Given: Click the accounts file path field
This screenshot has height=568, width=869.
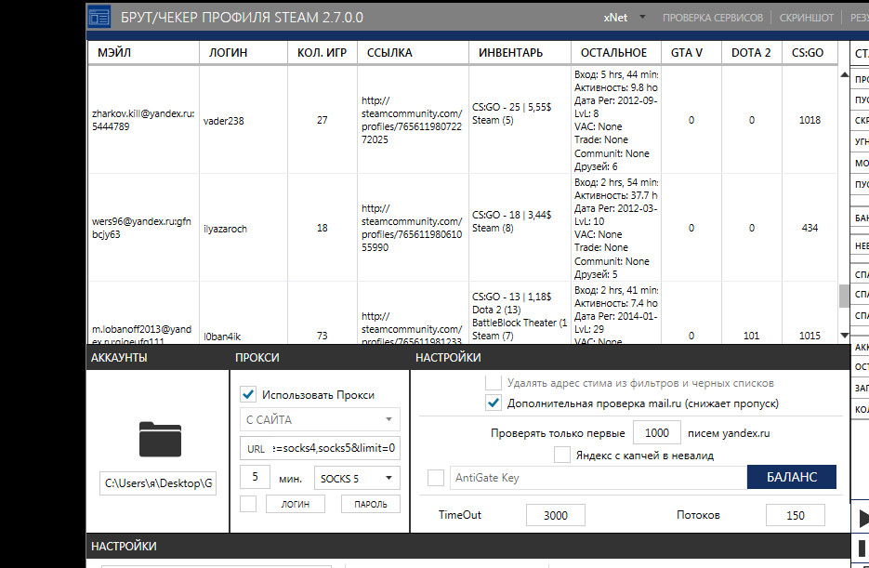Looking at the screenshot, I should [158, 483].
